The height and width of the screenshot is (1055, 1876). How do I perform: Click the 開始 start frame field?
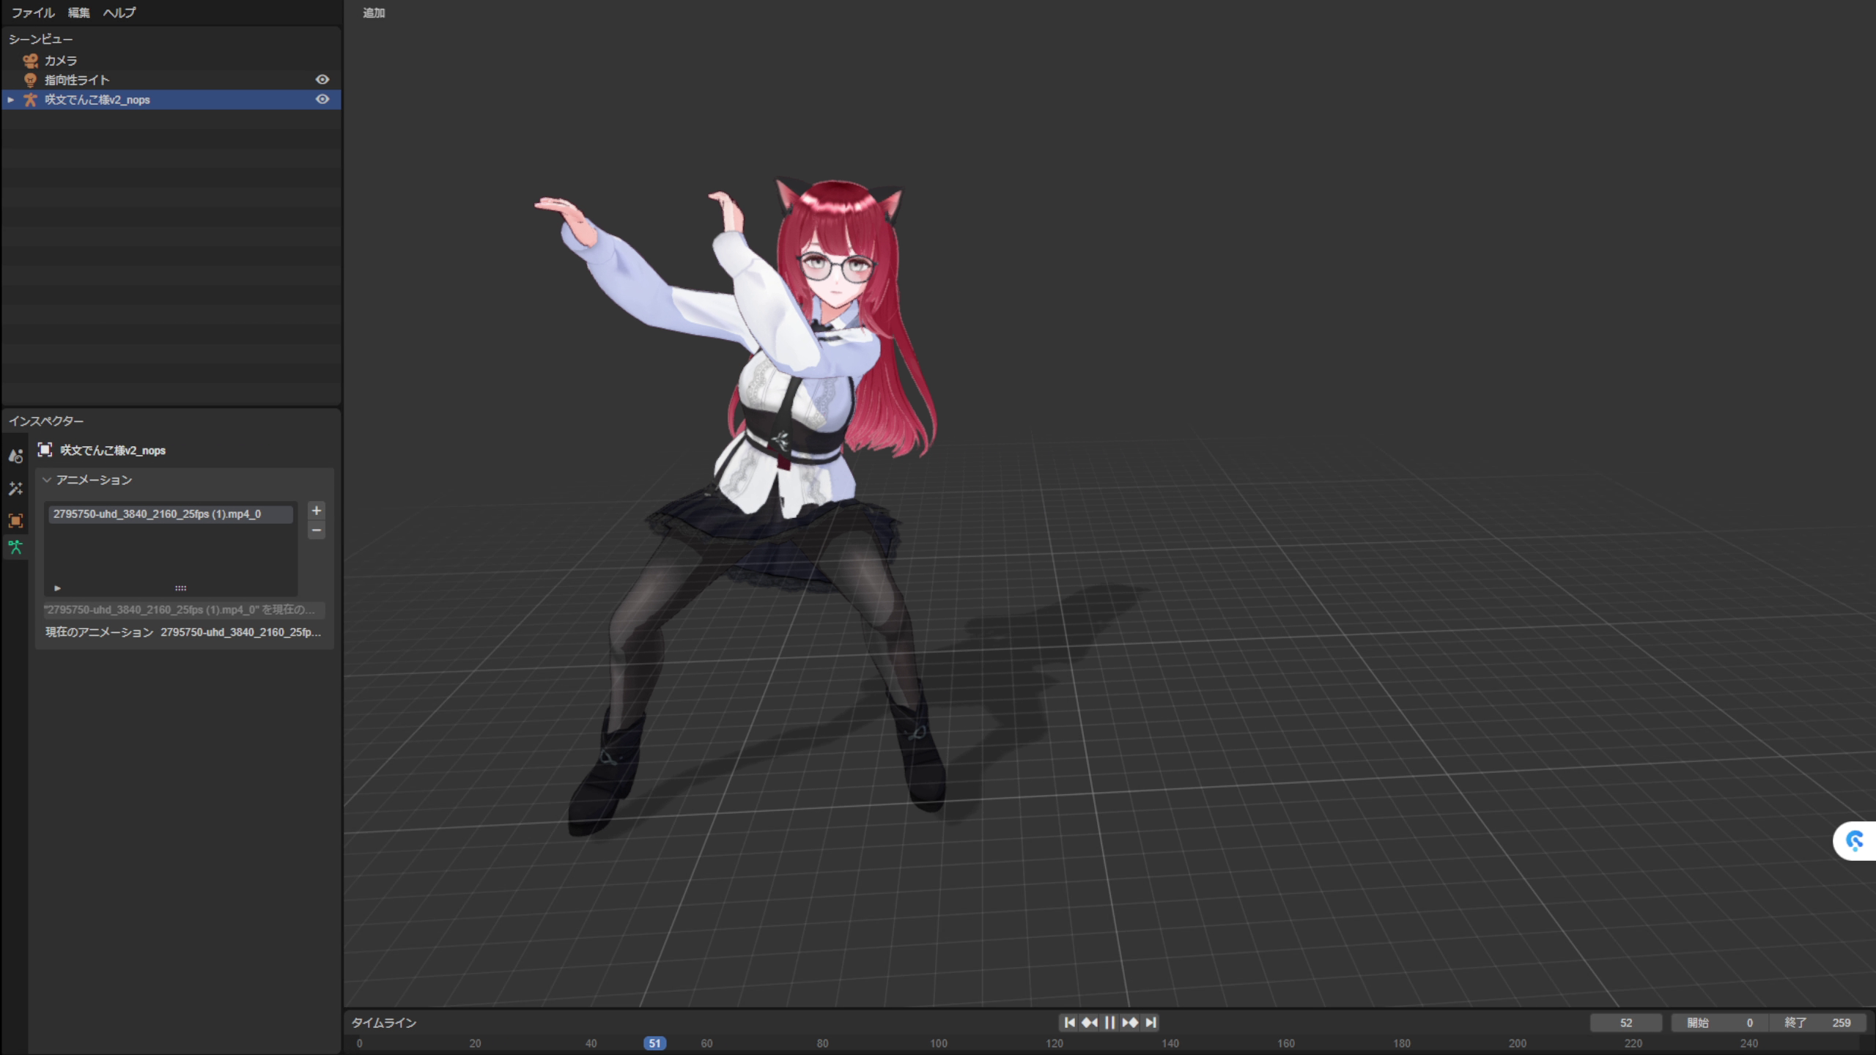(x=1720, y=1023)
